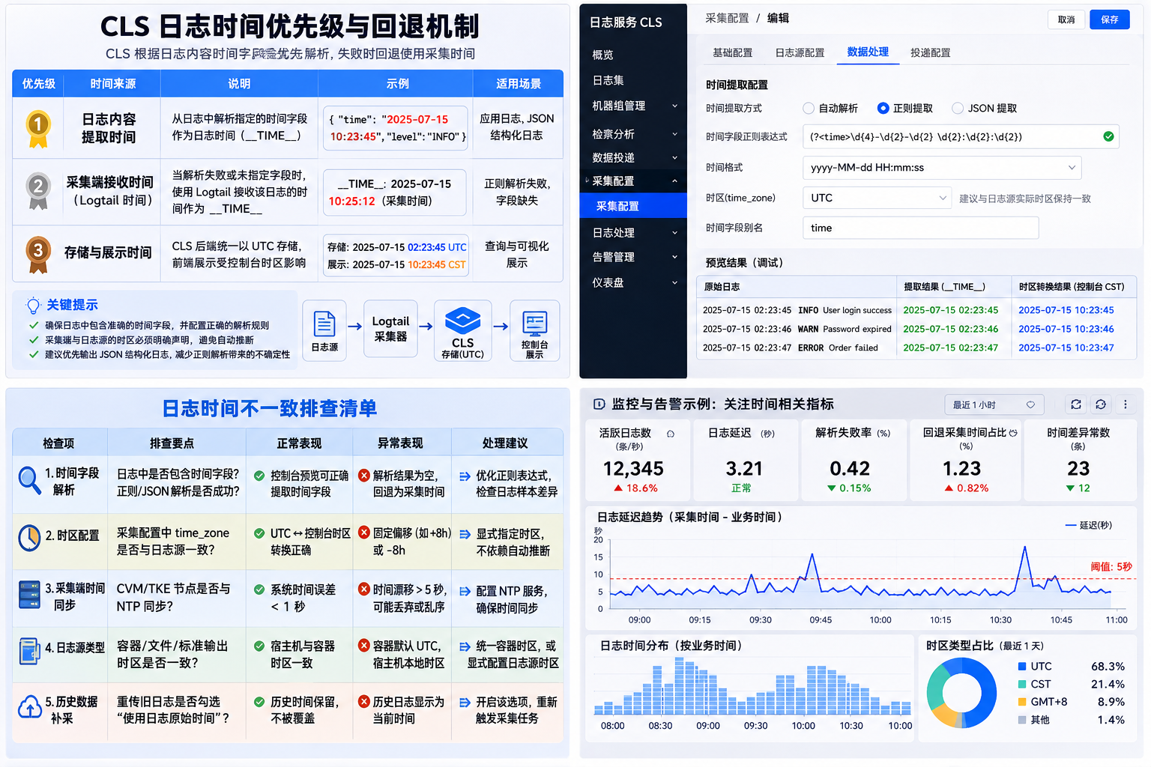Click the 延迟(秒) chart legend
The width and height of the screenshot is (1151, 767).
point(1089,525)
